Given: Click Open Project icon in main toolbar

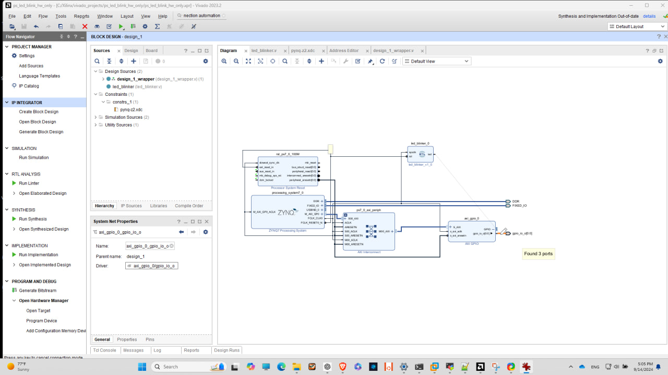Looking at the screenshot, I should pyautogui.click(x=12, y=27).
